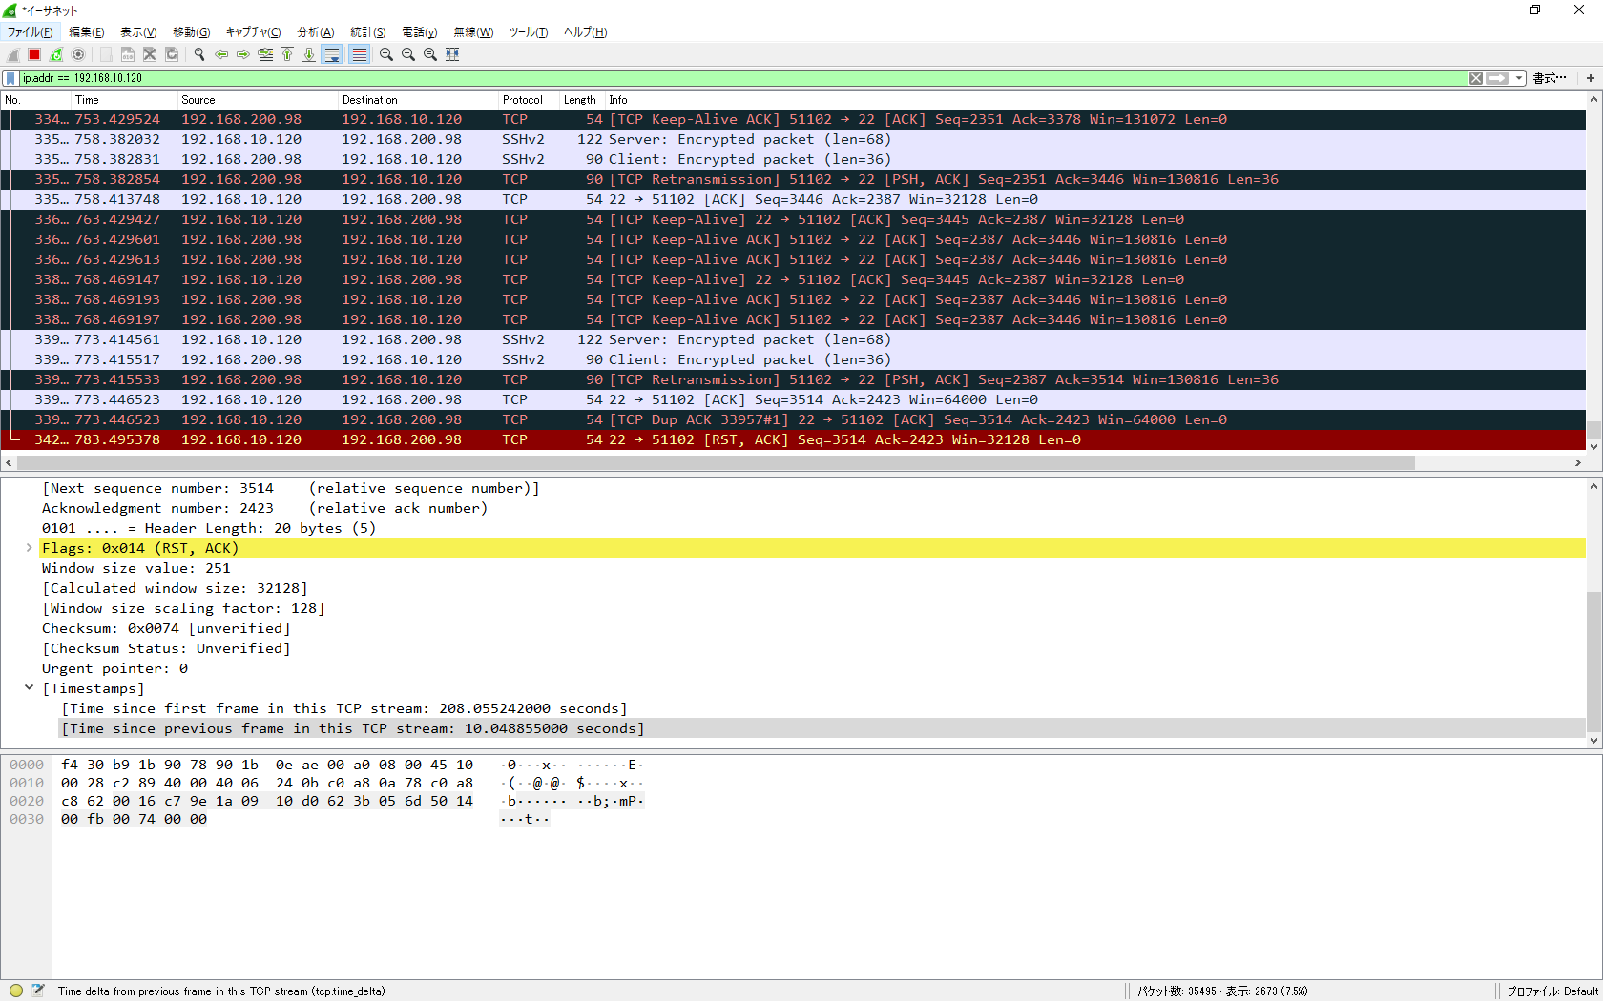
Task: Click the open capture file icon
Action: 106,54
